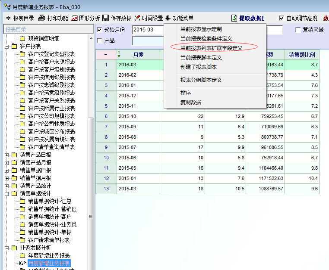Click the 保存数据 floppy disk icon
The height and width of the screenshot is (270, 329).
[106, 18]
